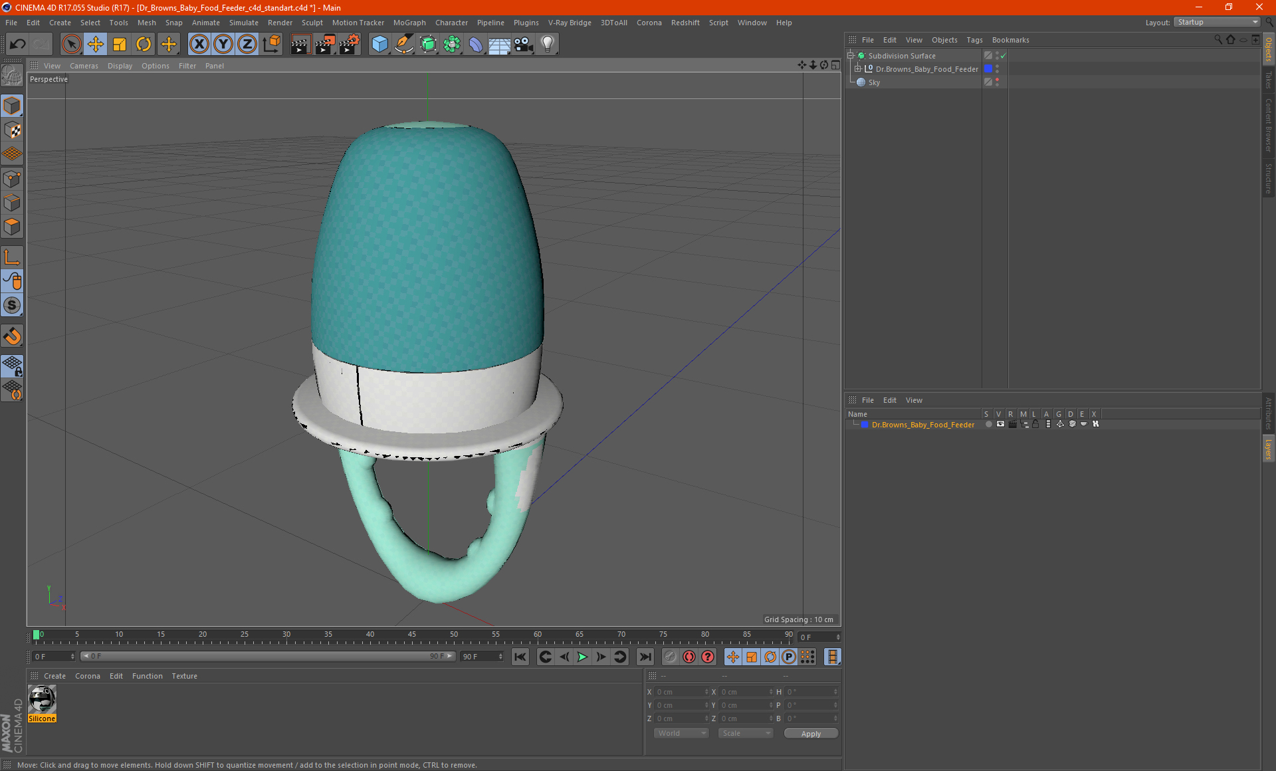
Task: Click the Dr.Browns_Baby_Food_Feeder blue layer swatch
Action: click(x=988, y=69)
